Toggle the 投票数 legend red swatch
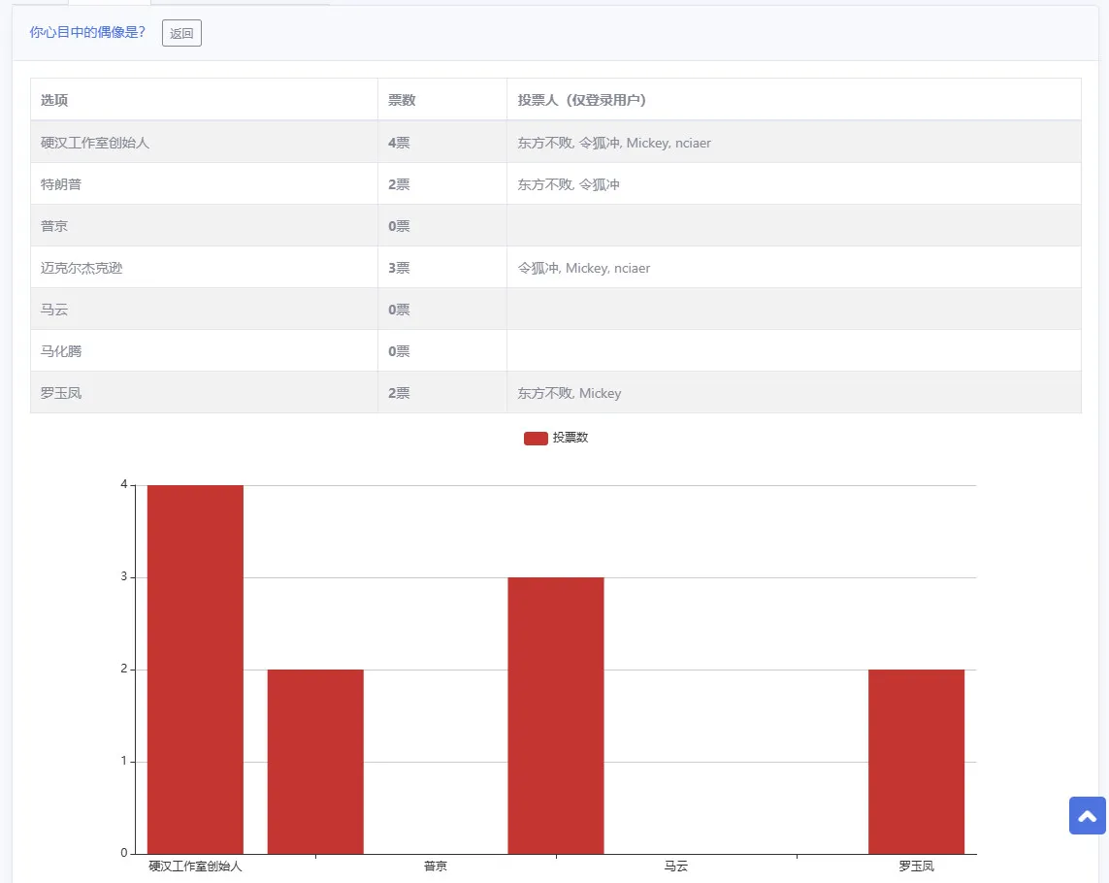 [x=536, y=438]
